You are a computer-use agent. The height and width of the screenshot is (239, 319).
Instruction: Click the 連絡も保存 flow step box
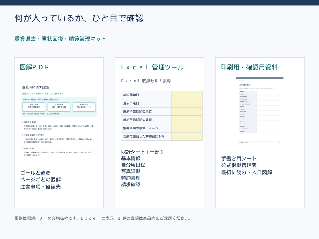pyautogui.click(x=84, y=107)
